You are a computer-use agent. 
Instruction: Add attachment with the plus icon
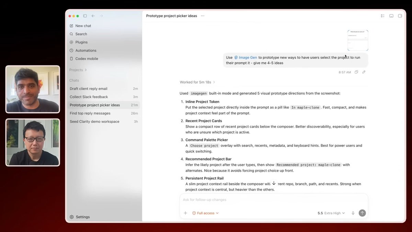185,213
